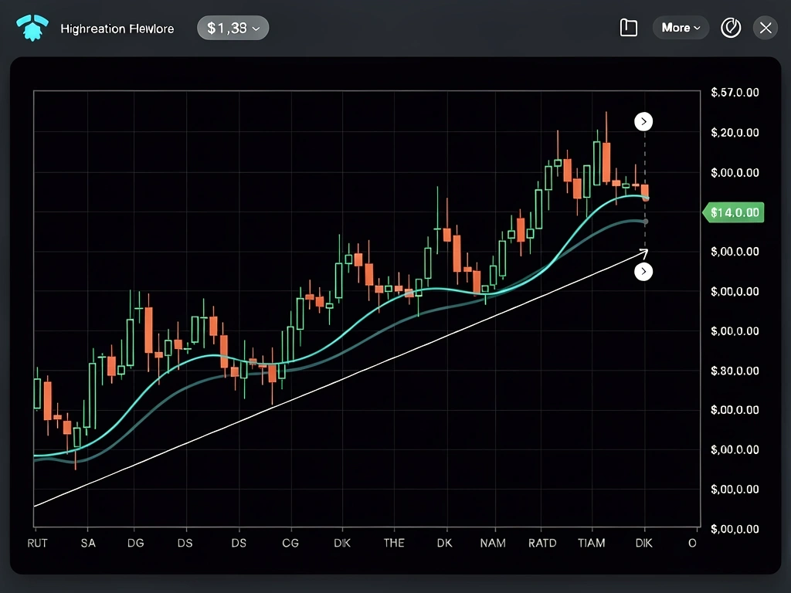
Task: Click the circular target icon near More
Action: point(731,28)
